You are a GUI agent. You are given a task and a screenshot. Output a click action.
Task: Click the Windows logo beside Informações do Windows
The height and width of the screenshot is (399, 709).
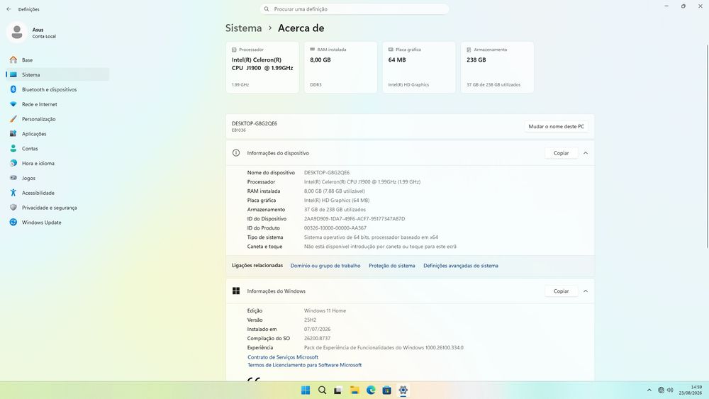236,291
